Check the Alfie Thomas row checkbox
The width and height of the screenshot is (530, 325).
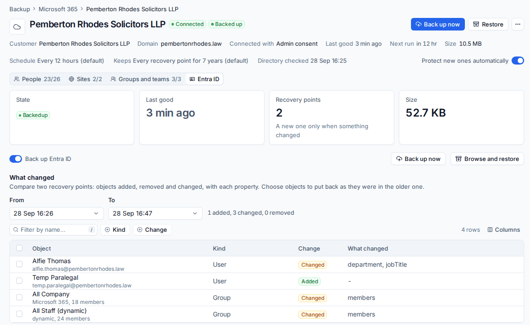(19, 264)
